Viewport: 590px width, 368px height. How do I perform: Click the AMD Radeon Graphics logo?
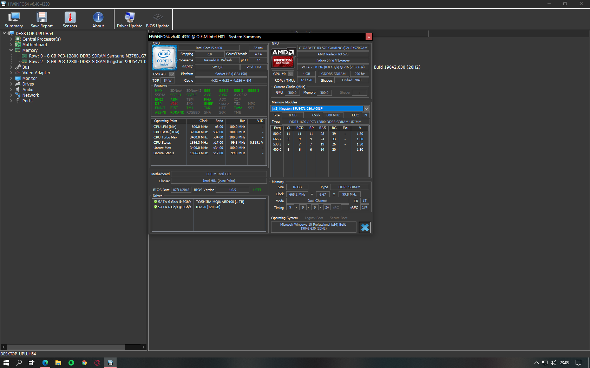tap(283, 57)
